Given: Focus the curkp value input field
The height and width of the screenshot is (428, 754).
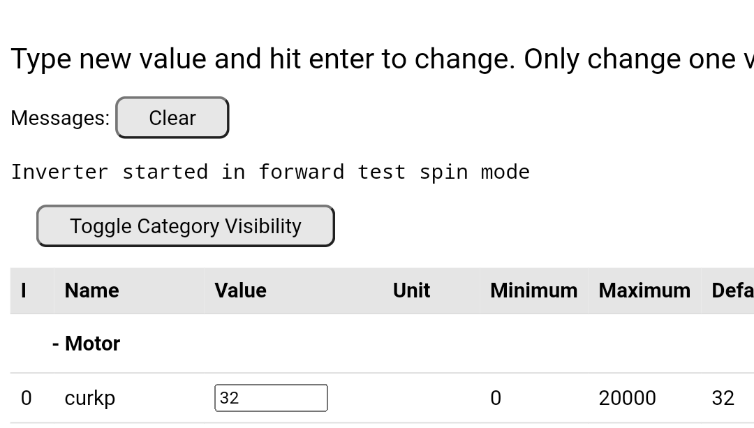Looking at the screenshot, I should [271, 398].
